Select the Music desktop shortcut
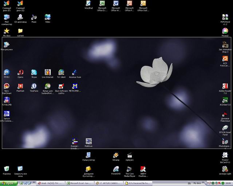 [x=34, y=19]
